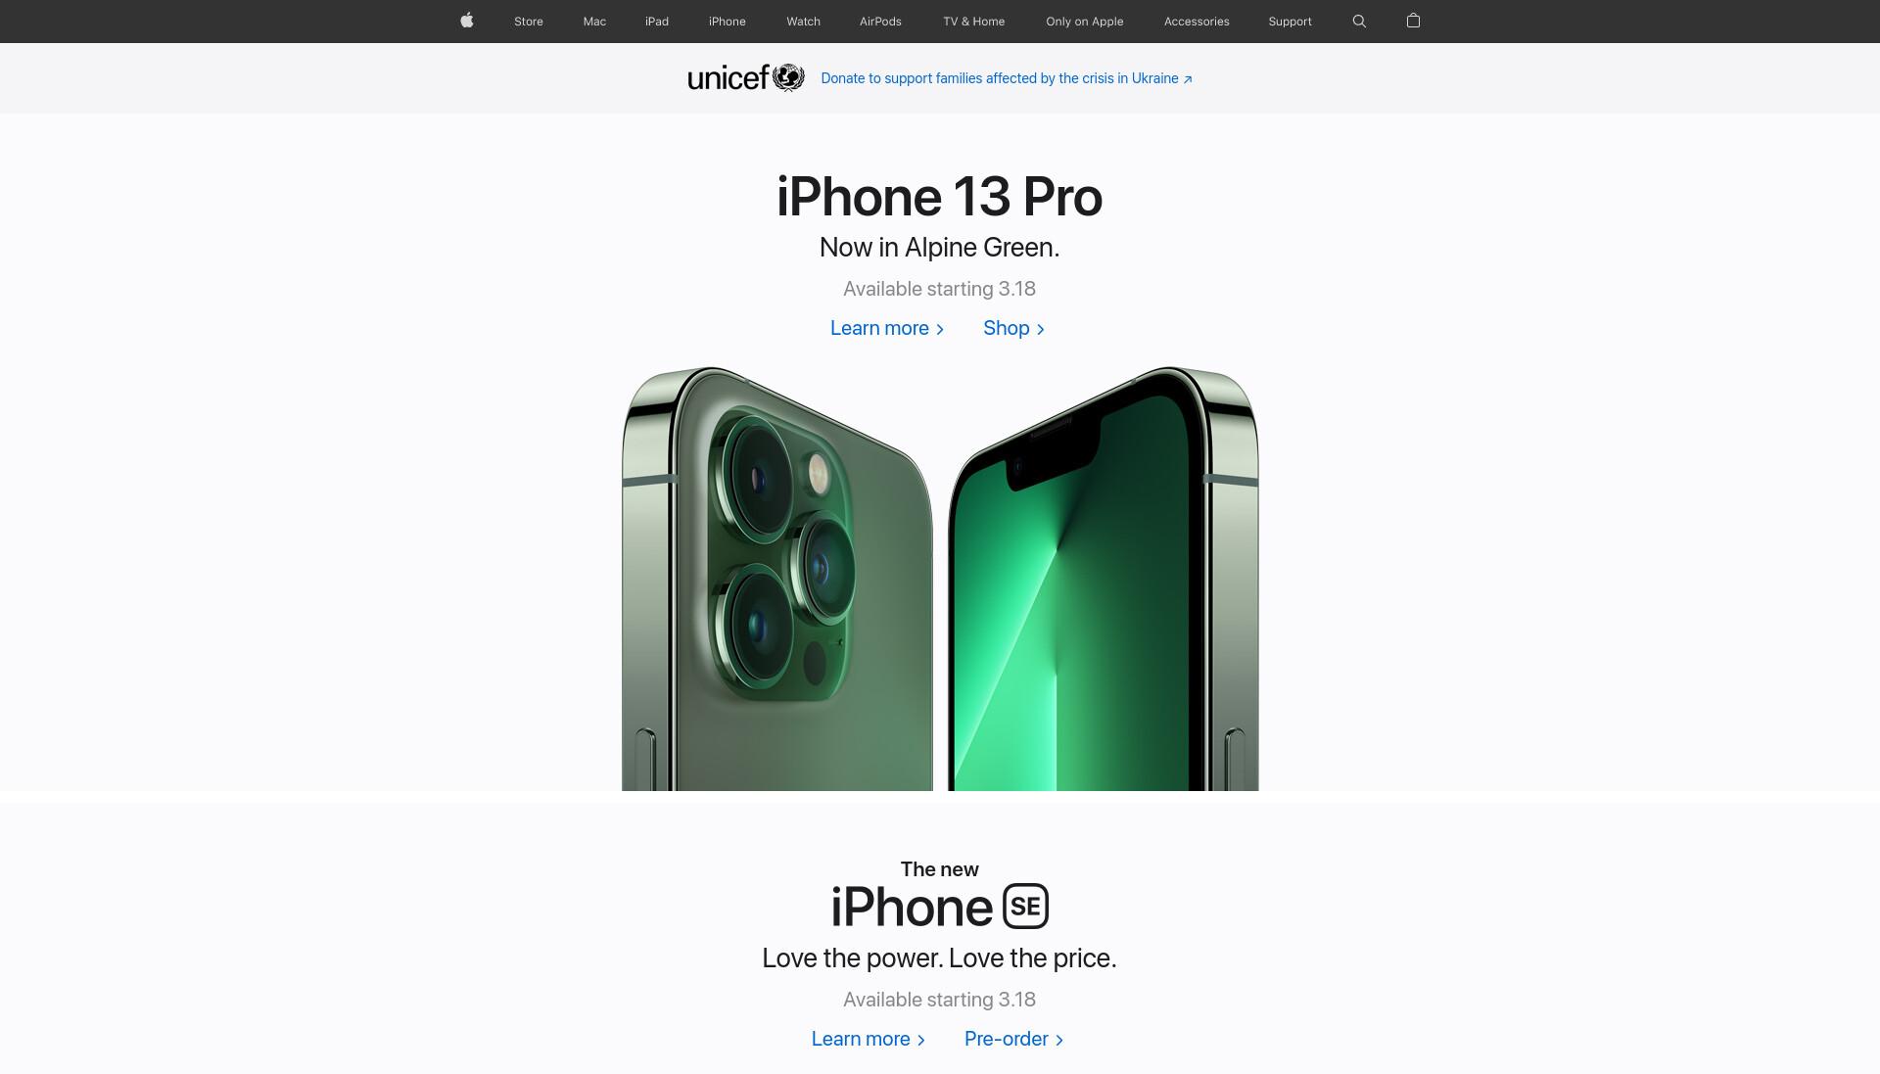The height and width of the screenshot is (1074, 1880).
Task: Go to the Watch section
Action: coord(804,22)
